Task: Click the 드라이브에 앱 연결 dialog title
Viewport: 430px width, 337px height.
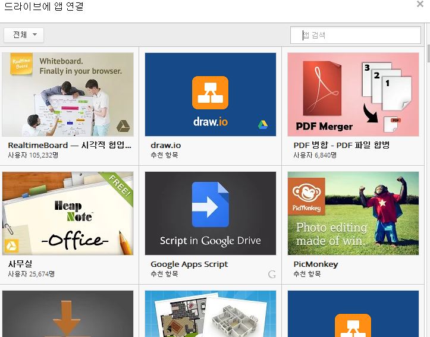Action: tap(44, 6)
